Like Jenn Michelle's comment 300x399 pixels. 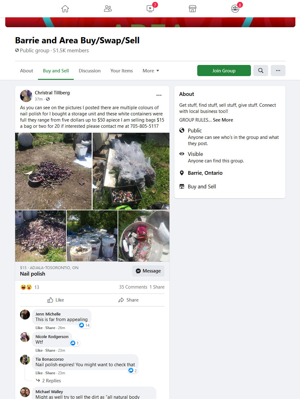pyautogui.click(x=39, y=328)
